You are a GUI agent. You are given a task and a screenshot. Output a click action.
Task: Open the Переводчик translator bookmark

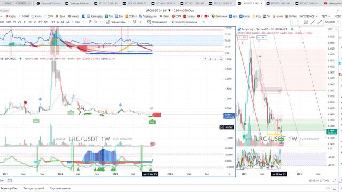(147, 17)
